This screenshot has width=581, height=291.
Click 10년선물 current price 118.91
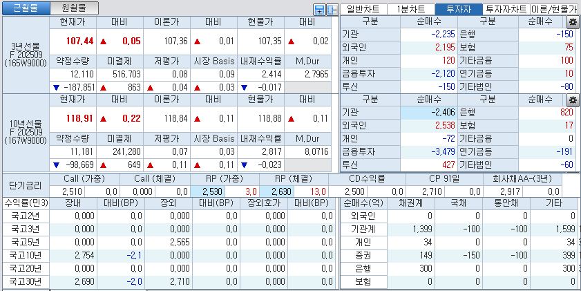[79, 119]
